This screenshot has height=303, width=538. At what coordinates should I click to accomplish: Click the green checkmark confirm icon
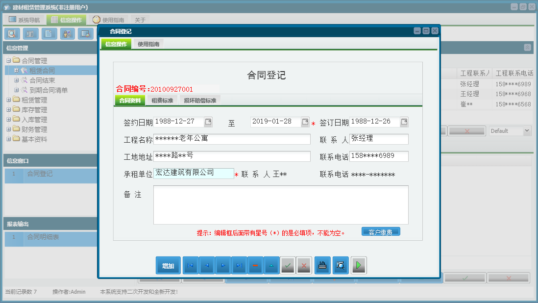coord(288,265)
